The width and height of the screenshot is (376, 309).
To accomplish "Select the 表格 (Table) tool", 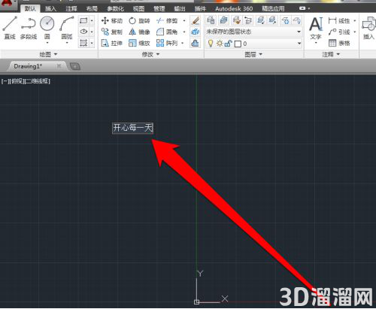I will (x=339, y=43).
